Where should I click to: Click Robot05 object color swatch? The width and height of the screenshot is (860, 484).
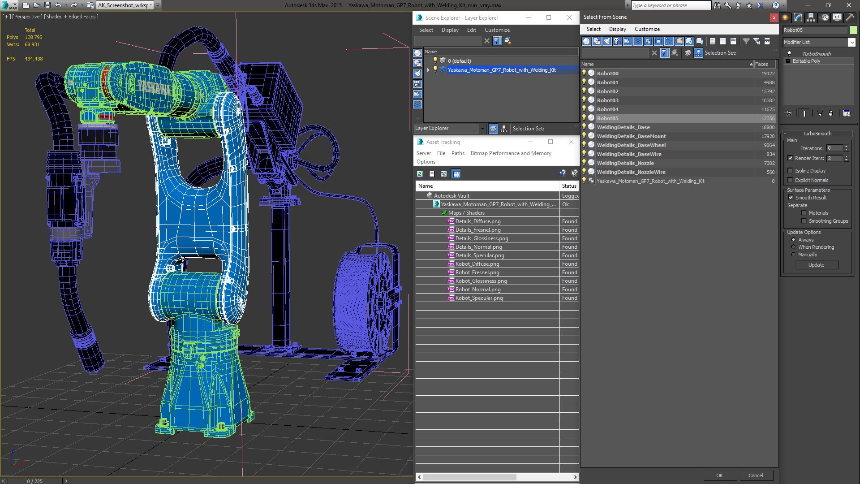tap(853, 30)
